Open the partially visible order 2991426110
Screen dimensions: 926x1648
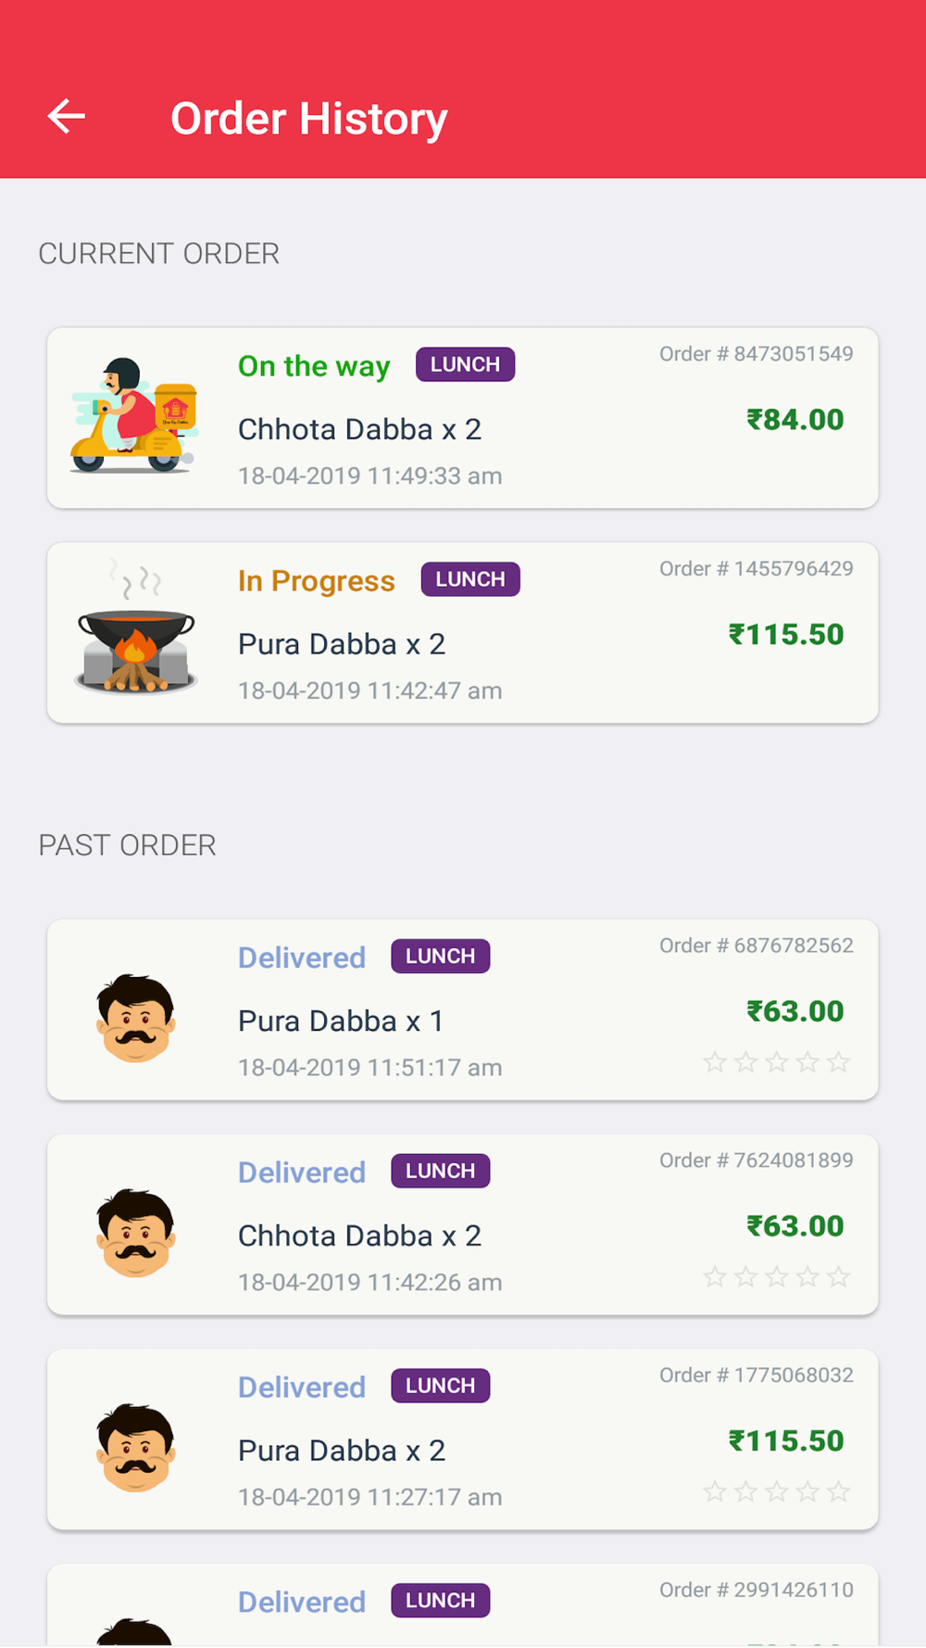tap(463, 1605)
